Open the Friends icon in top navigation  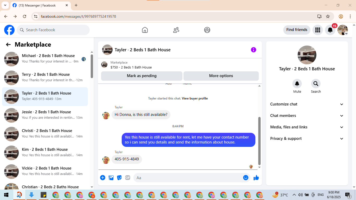pos(176,30)
